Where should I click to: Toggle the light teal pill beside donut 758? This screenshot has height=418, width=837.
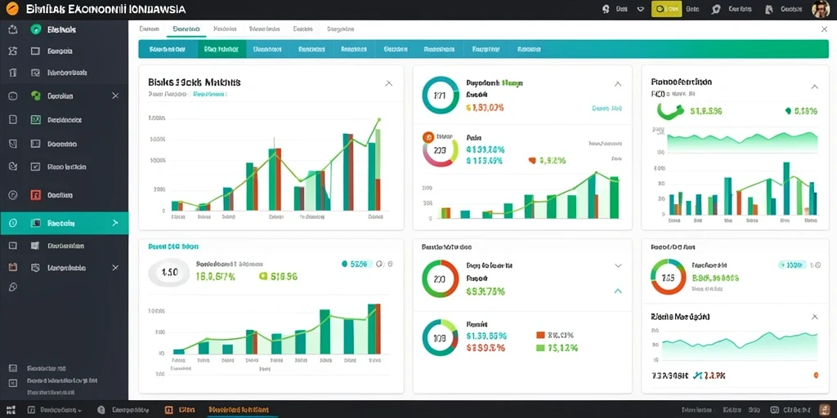pos(792,265)
